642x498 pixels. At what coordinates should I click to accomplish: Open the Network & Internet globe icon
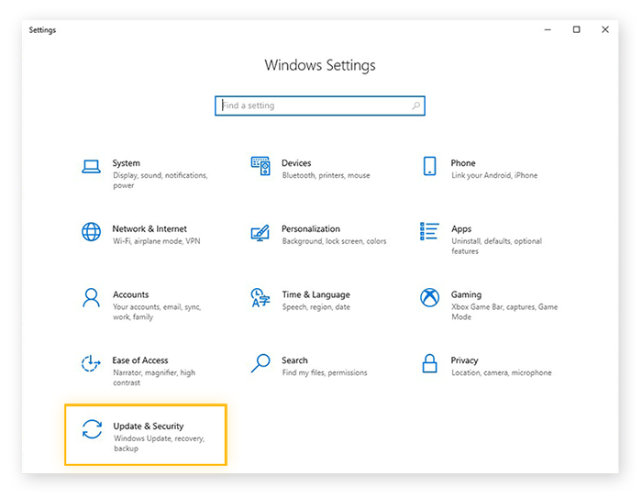point(91,232)
